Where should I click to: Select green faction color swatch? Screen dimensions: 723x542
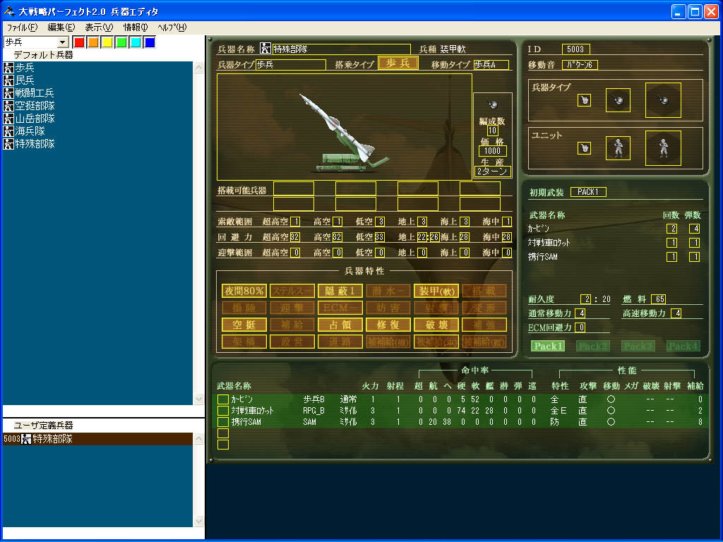coord(121,42)
